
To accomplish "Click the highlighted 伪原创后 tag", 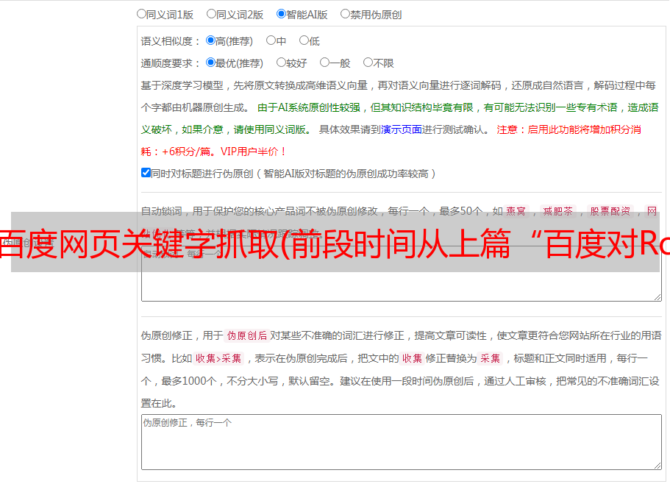I will tap(246, 335).
